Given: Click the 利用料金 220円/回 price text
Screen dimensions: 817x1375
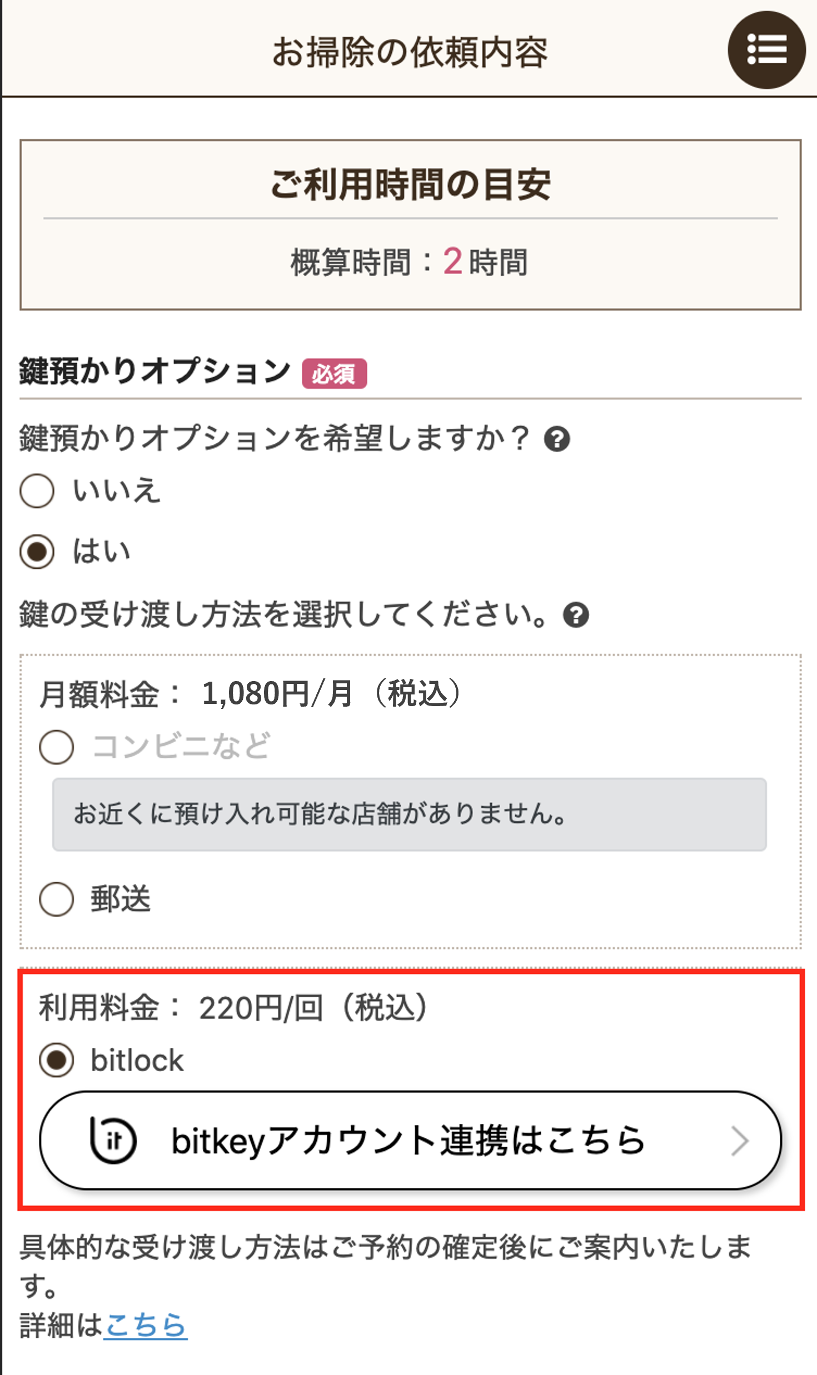Looking at the screenshot, I should pos(233,1007).
